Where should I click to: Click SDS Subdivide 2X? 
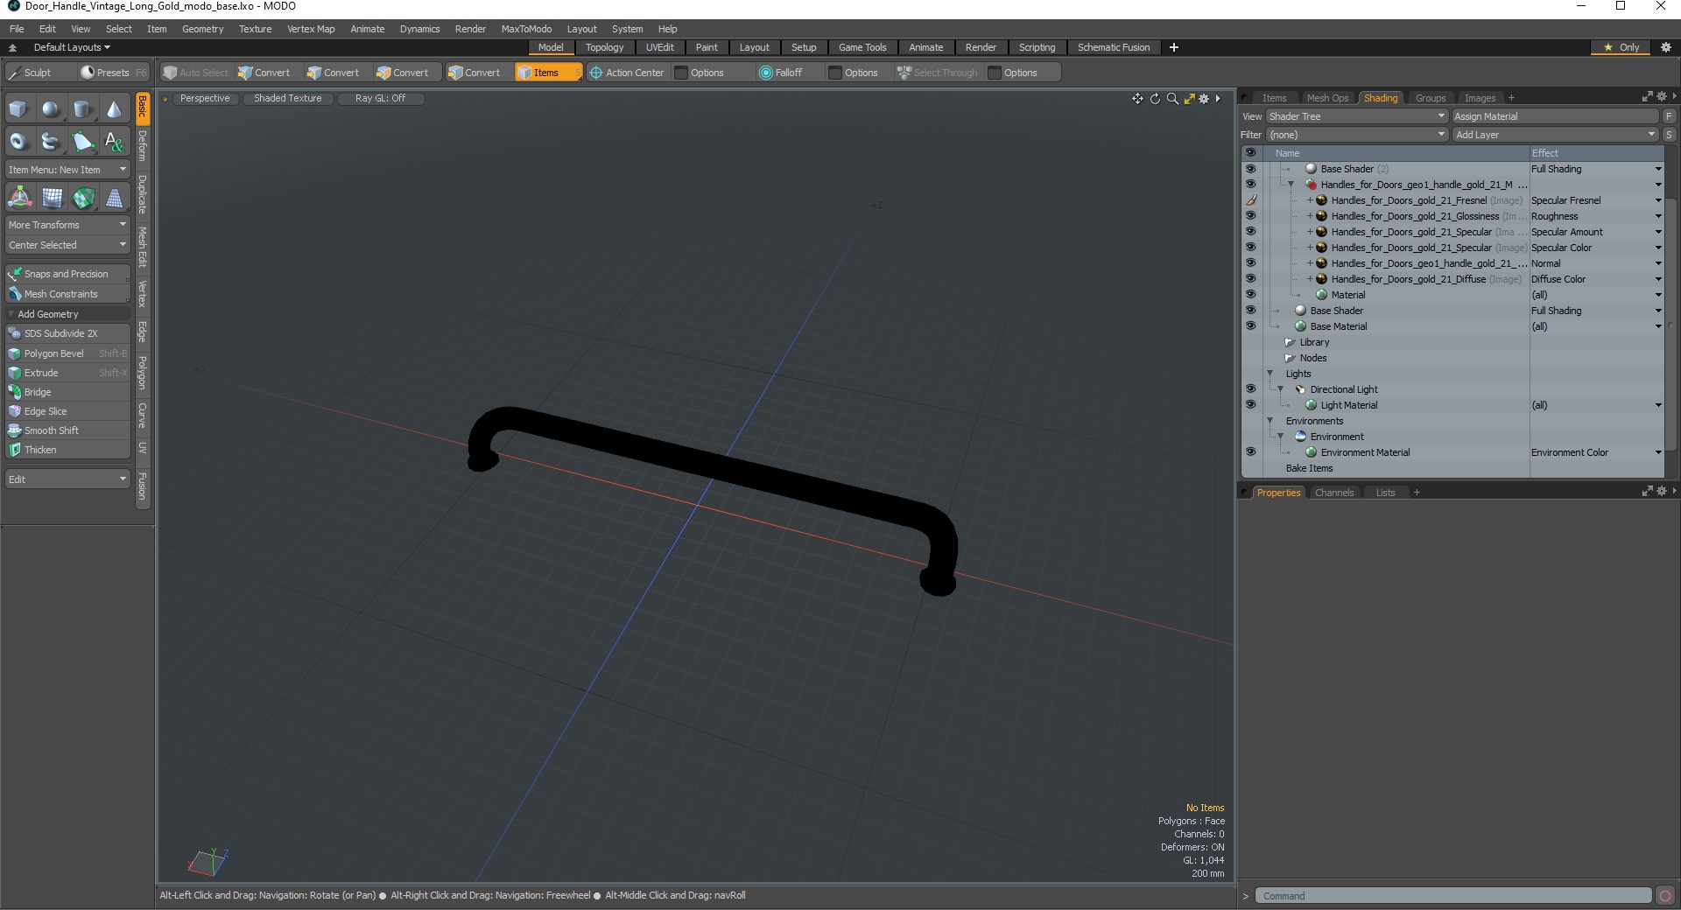pos(67,333)
